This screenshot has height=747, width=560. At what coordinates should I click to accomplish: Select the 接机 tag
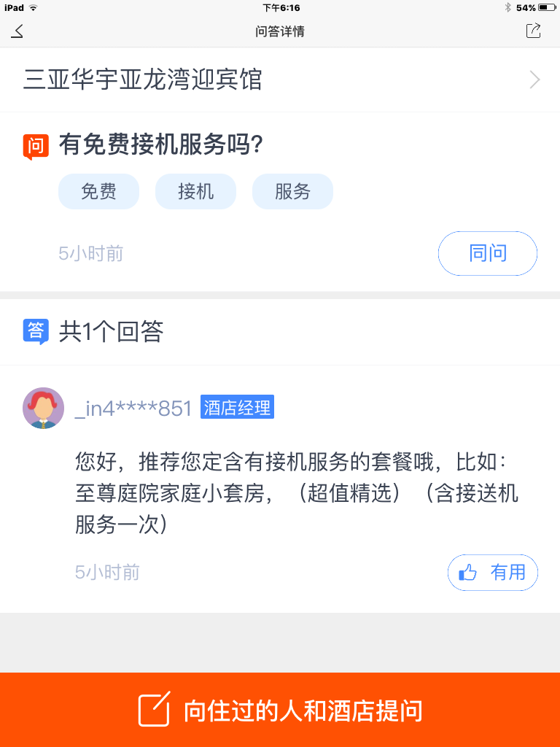pyautogui.click(x=195, y=192)
